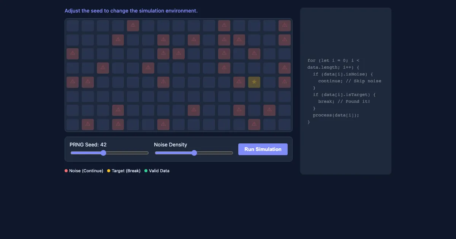Image resolution: width=456 pixels, height=239 pixels.
Task: Click warning cell in row 3, column 13
Action: click(x=254, y=54)
